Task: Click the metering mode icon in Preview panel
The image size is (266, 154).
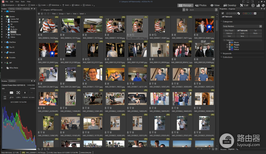Action: [x=18, y=93]
